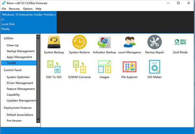Select the Windows 10 Enterprise image tile
Image resolution: width=195 pixels, height=134 pixels.
point(29,22)
